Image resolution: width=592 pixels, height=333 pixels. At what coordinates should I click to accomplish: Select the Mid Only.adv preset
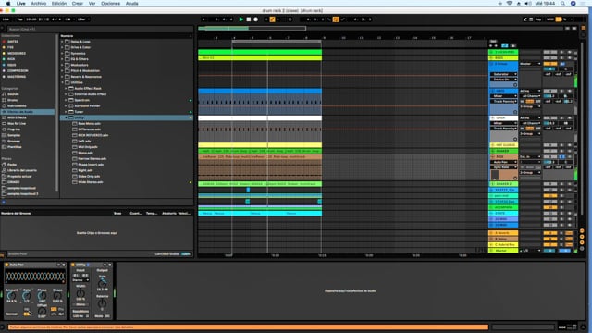point(88,147)
